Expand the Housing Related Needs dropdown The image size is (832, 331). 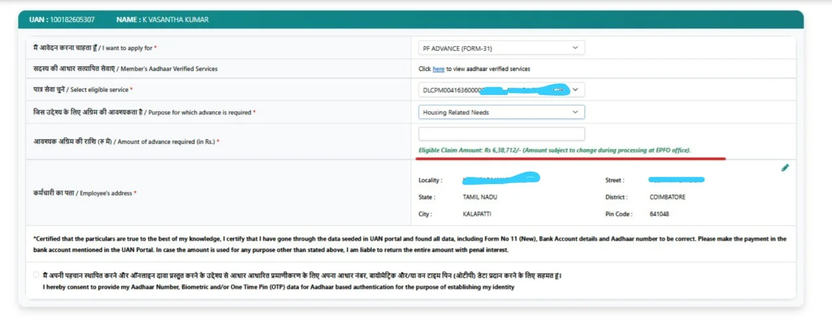click(x=502, y=112)
